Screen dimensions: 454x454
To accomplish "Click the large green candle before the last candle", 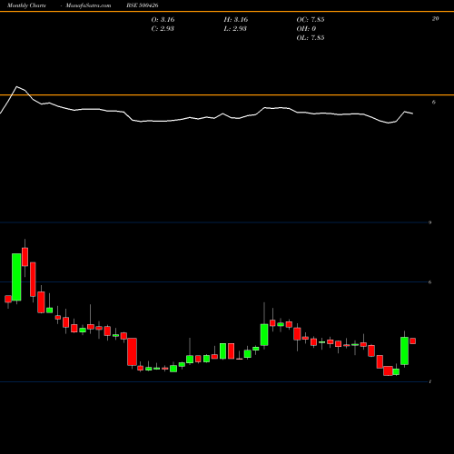I will [x=404, y=350].
